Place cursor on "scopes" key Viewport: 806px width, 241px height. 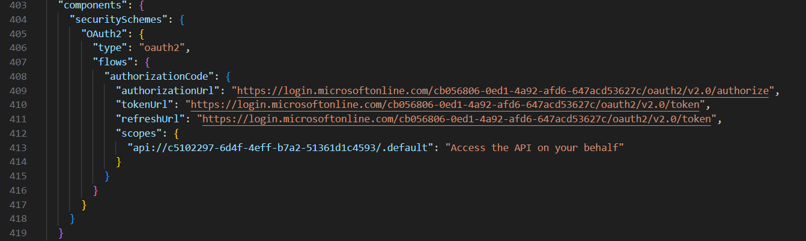139,133
